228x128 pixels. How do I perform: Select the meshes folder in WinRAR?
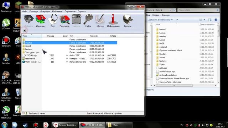click(70, 43)
